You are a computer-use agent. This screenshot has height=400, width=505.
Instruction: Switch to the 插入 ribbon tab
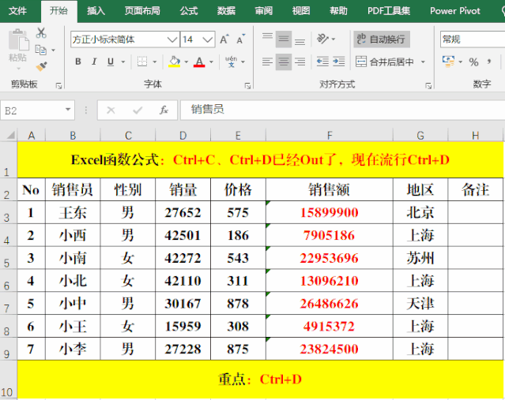point(96,11)
